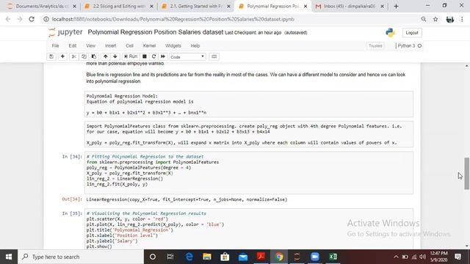470x264 pixels.
Task: Save notebook with the floppy disk icon
Action: click(51, 56)
